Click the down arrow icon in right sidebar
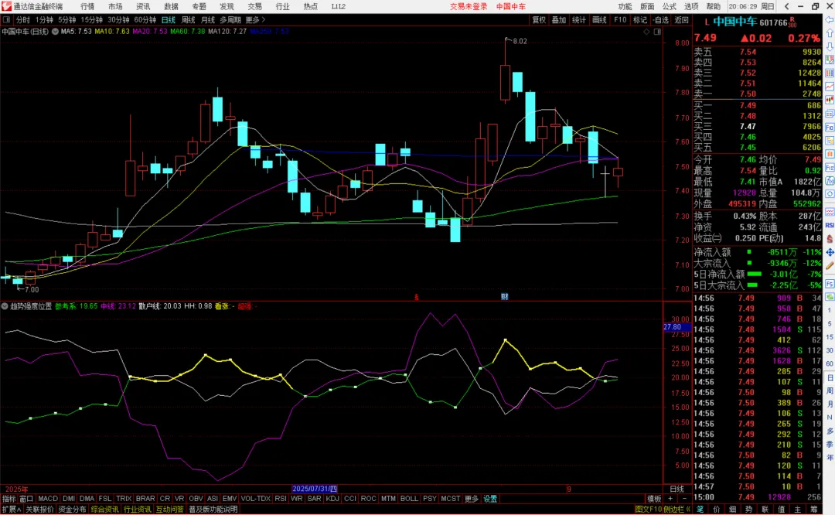 pos(830,46)
